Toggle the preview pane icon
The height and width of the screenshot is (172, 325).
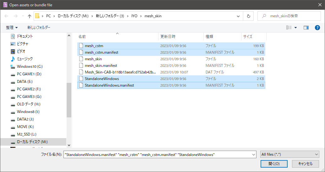coord(306,28)
